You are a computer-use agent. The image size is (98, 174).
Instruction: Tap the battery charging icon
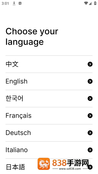click(x=95, y=3)
